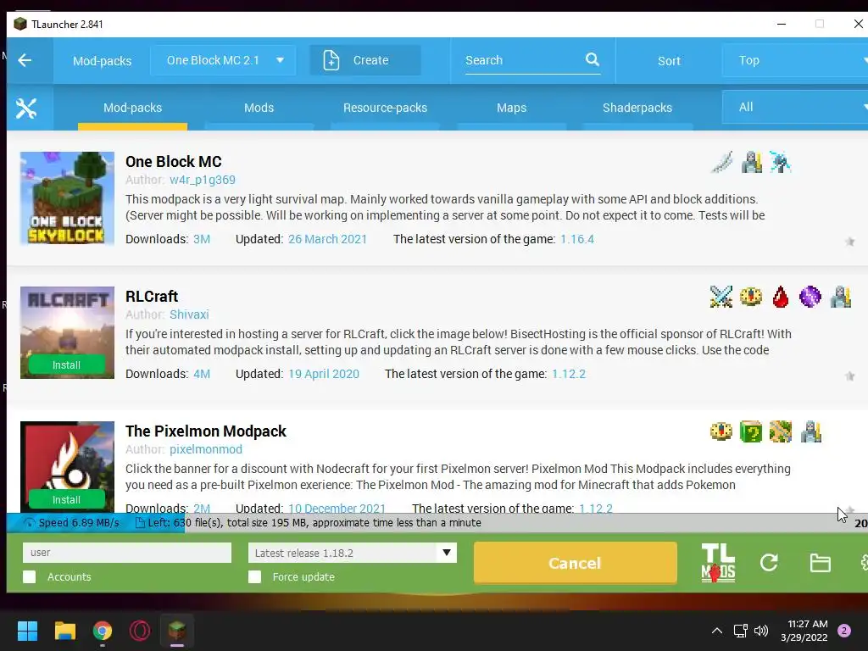
Task: Go back with the left arrow icon
Action: (25, 60)
